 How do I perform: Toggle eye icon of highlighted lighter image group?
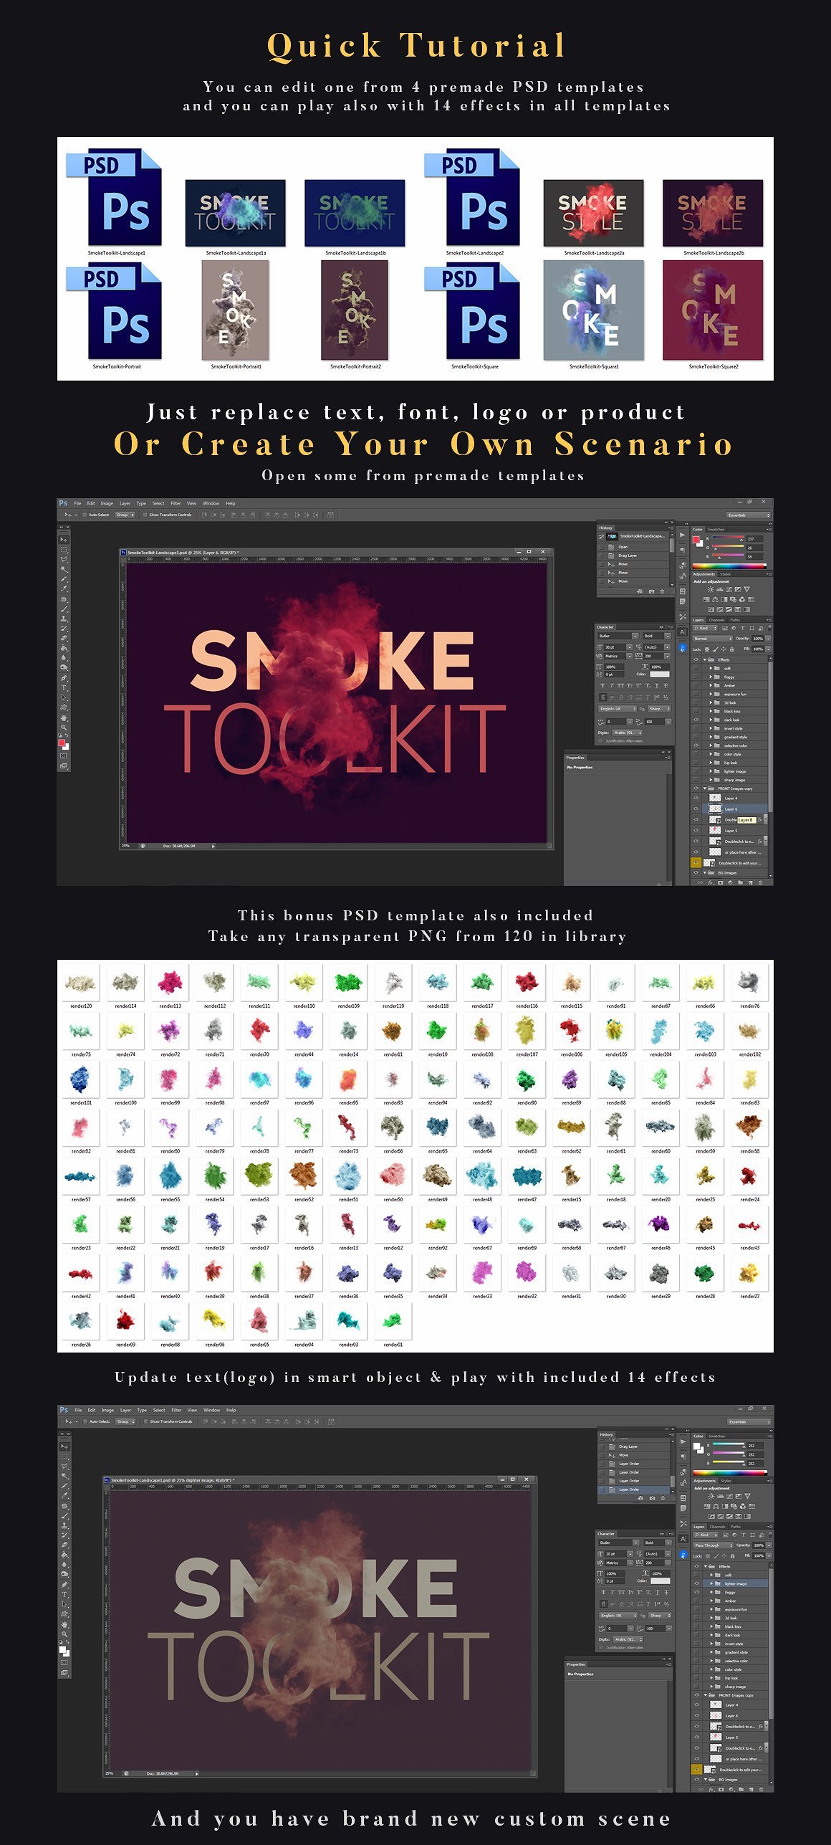coord(696,1583)
